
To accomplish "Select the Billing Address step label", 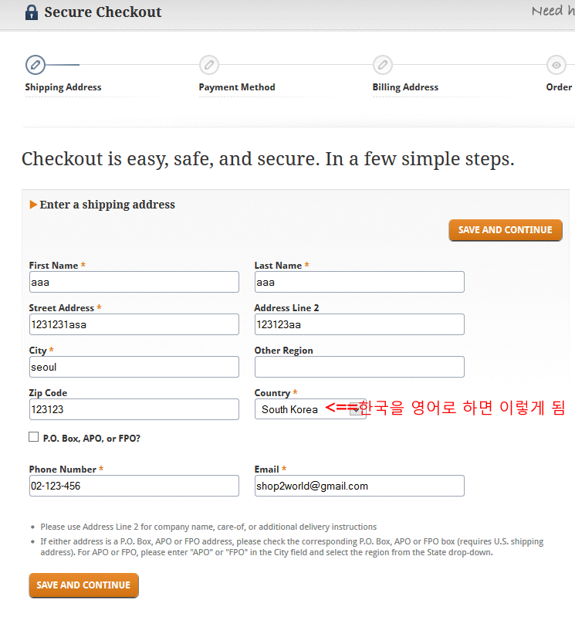I will coord(405,87).
